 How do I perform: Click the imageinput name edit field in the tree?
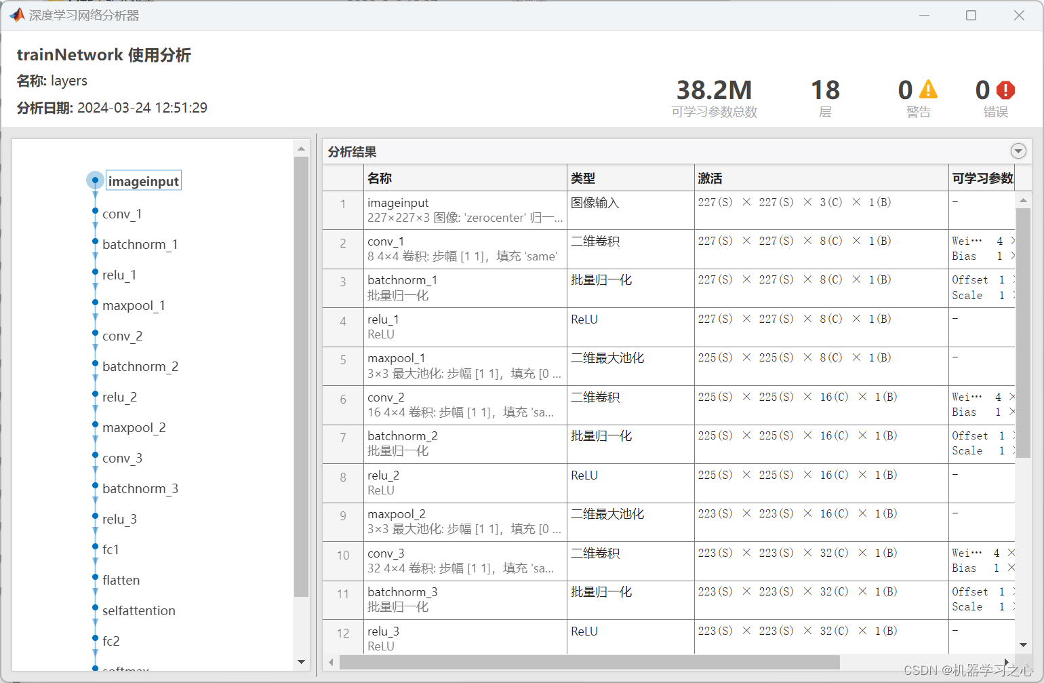tap(143, 180)
